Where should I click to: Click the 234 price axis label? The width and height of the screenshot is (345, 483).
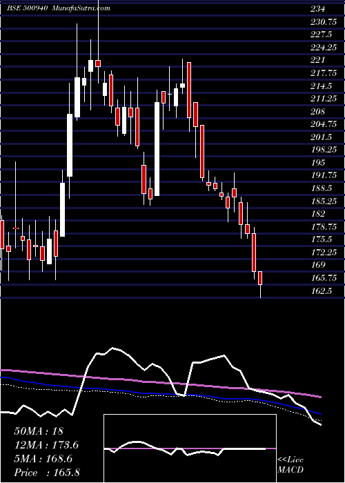(x=317, y=9)
